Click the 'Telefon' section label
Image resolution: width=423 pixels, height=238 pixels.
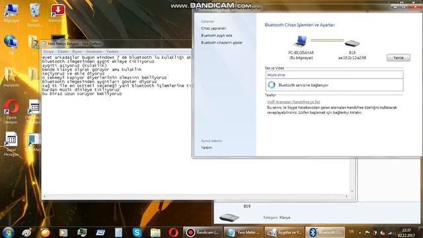270,95
